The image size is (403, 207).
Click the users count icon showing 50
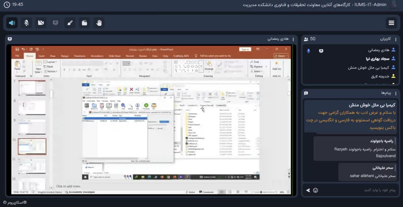pyautogui.click(x=306, y=39)
